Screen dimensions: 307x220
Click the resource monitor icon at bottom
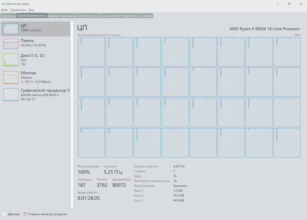25,214
